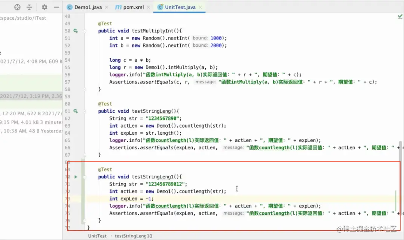
Task: Click fold end marker of testStringLeng
Action: tap(85, 155)
